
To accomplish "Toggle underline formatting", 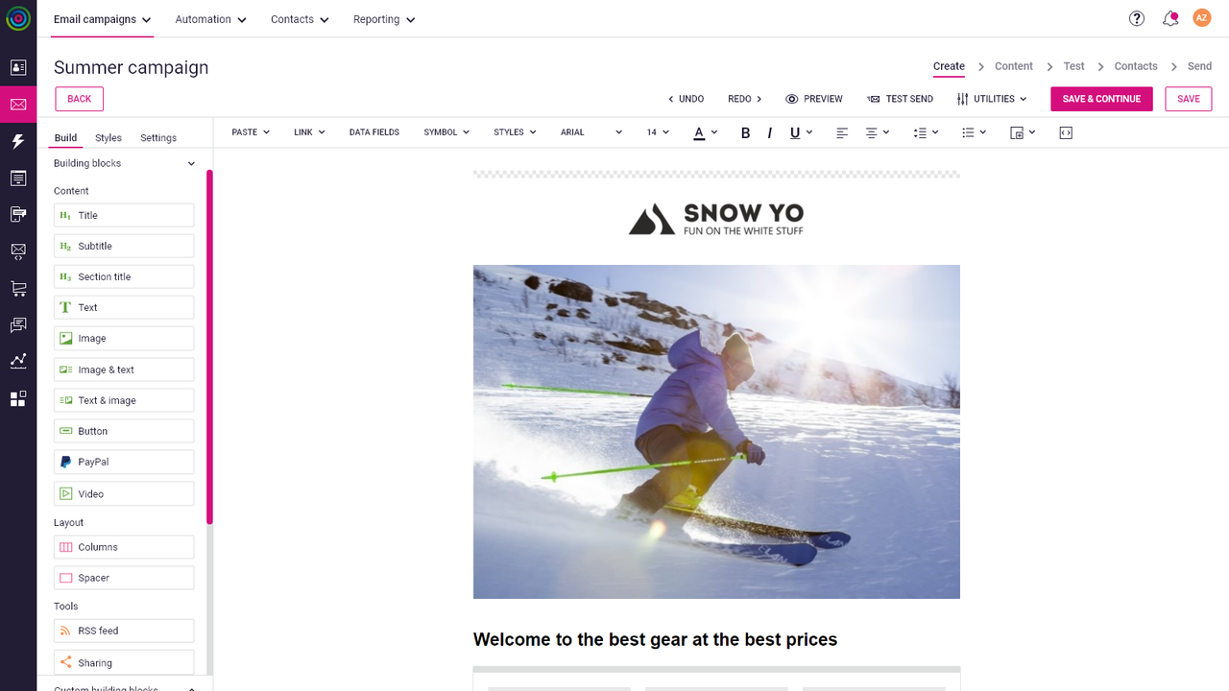I will [801, 132].
